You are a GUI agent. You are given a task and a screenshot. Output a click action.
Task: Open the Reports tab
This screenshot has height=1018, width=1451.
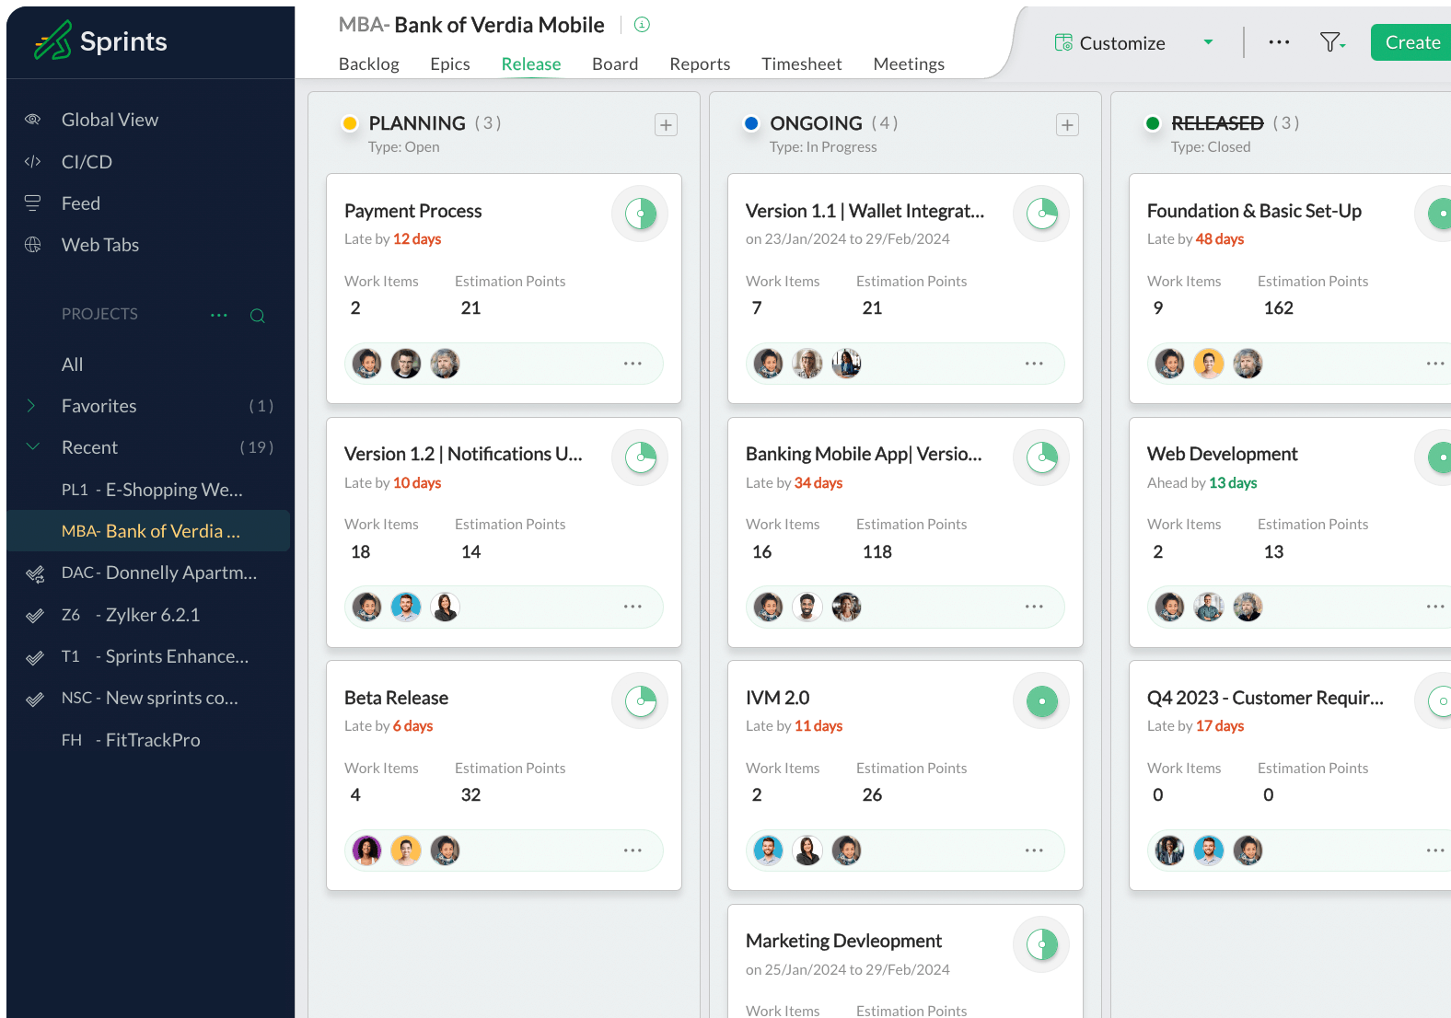click(x=700, y=64)
